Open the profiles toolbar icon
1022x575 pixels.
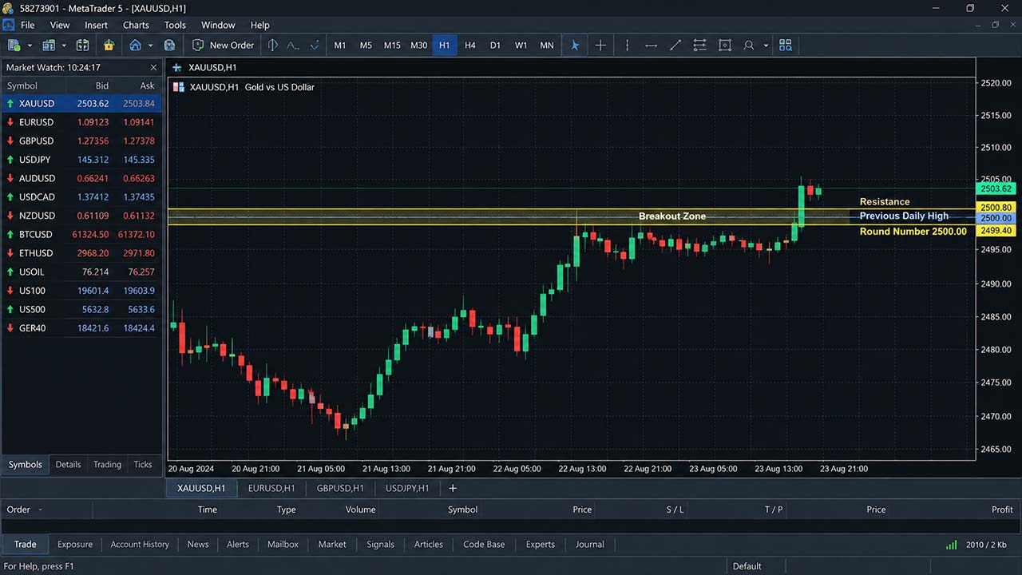(48, 46)
